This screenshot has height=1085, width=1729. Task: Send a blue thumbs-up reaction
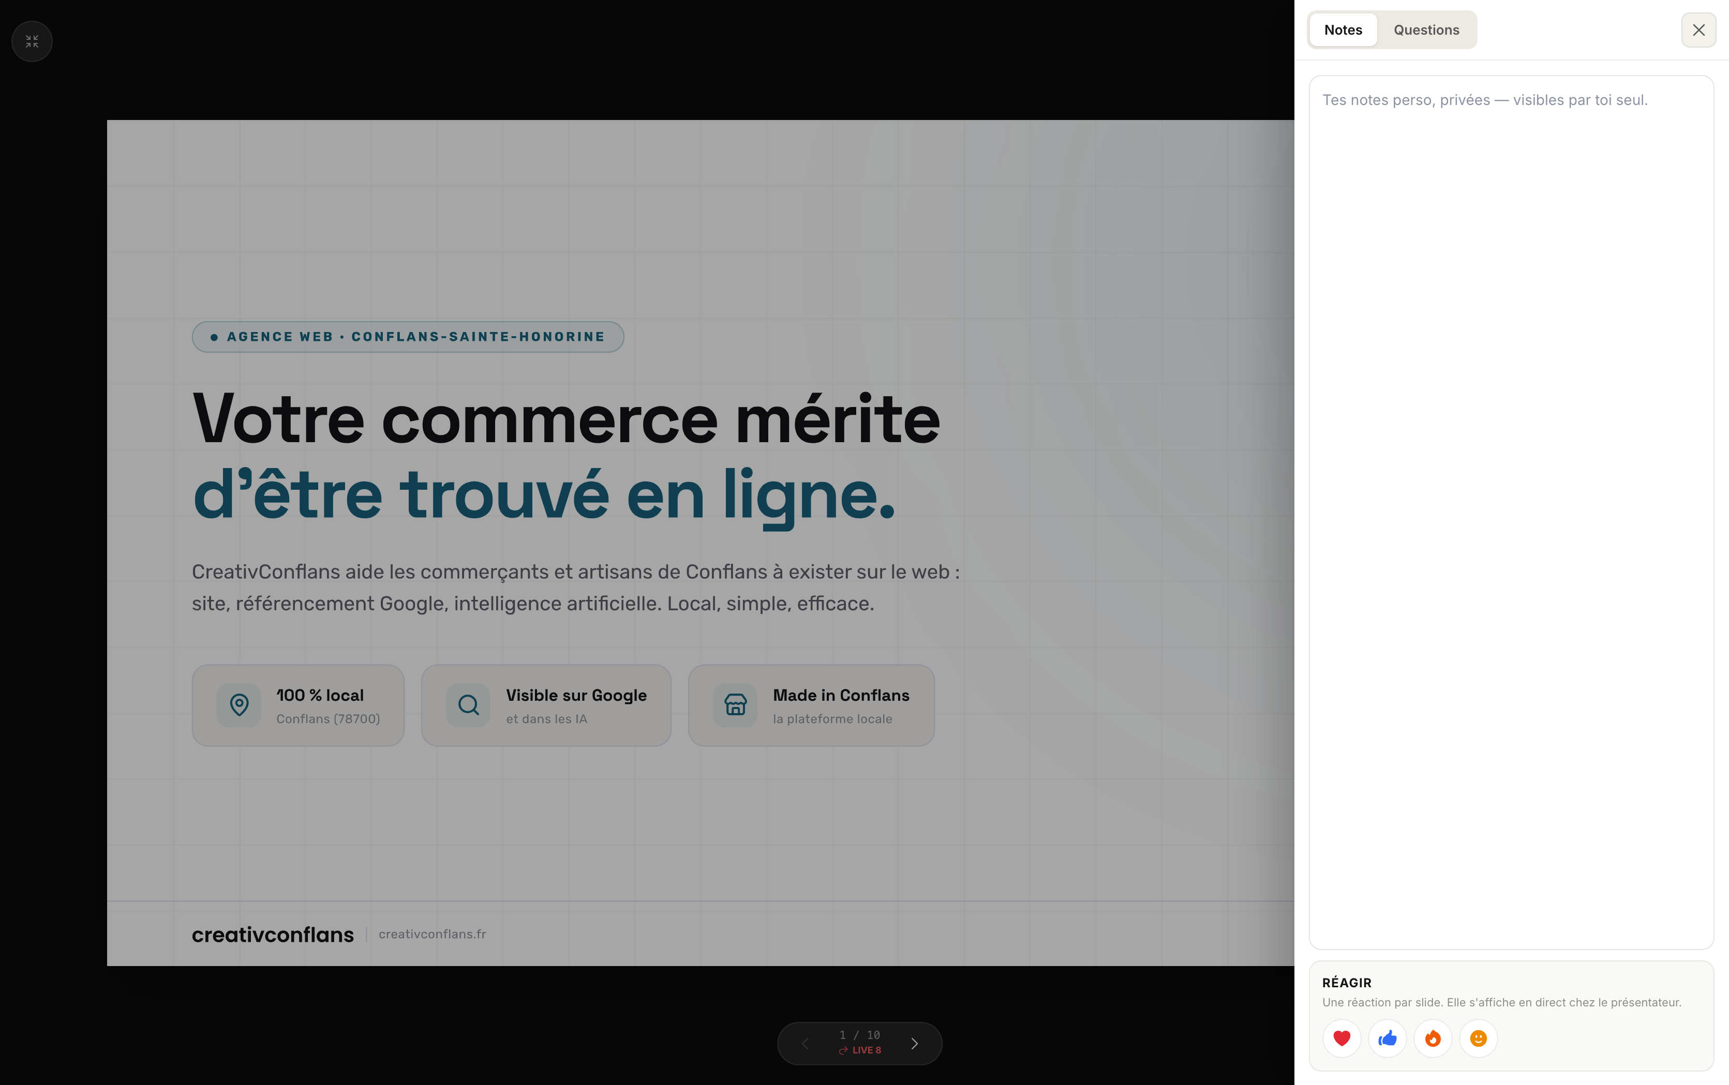click(1388, 1038)
